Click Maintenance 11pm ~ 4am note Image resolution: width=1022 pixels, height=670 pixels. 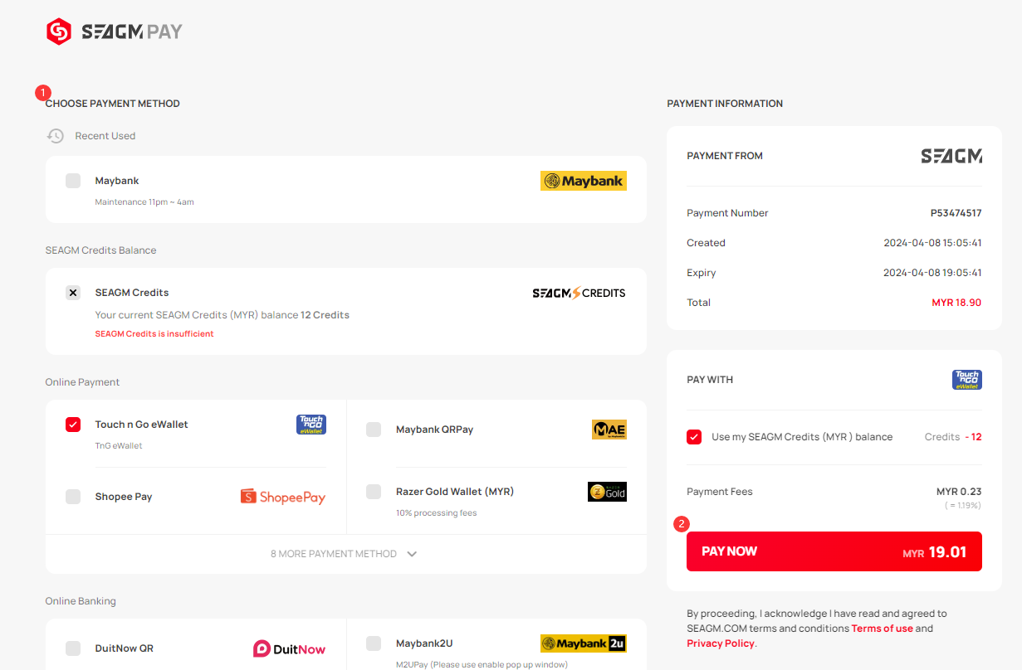click(144, 202)
